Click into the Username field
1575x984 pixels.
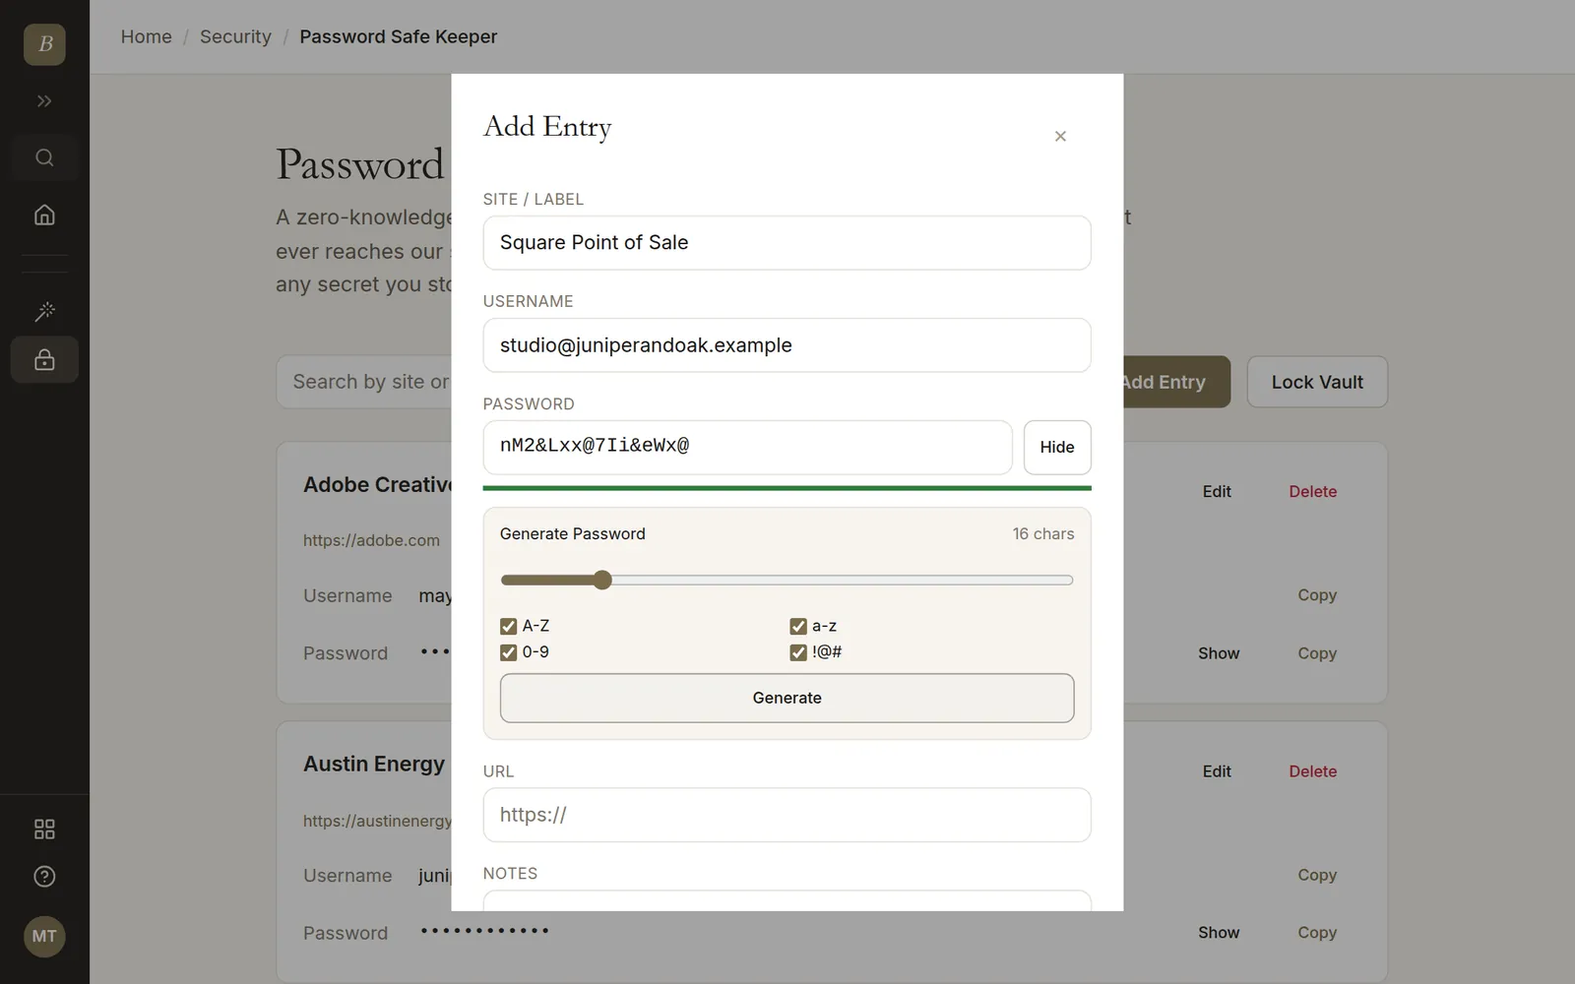pyautogui.click(x=787, y=345)
